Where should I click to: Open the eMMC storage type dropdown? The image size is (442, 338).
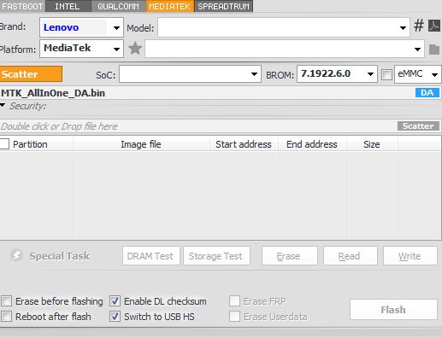[x=418, y=74]
